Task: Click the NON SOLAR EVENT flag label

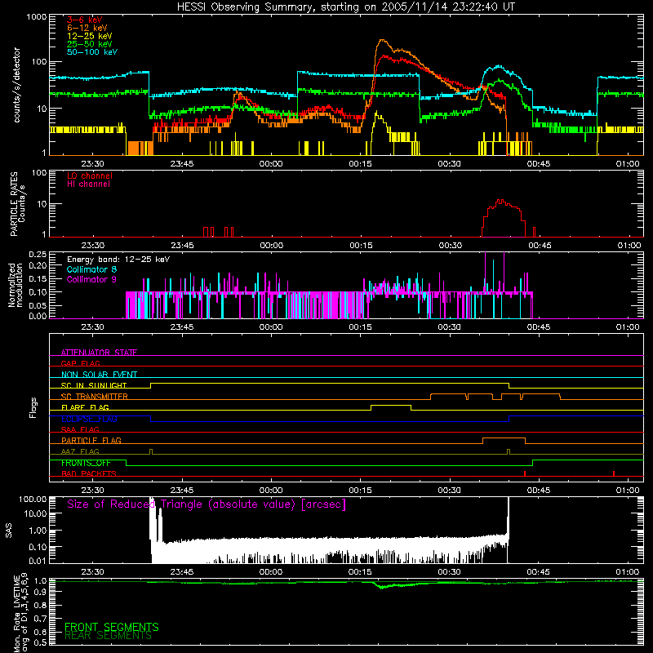Action: (99, 375)
